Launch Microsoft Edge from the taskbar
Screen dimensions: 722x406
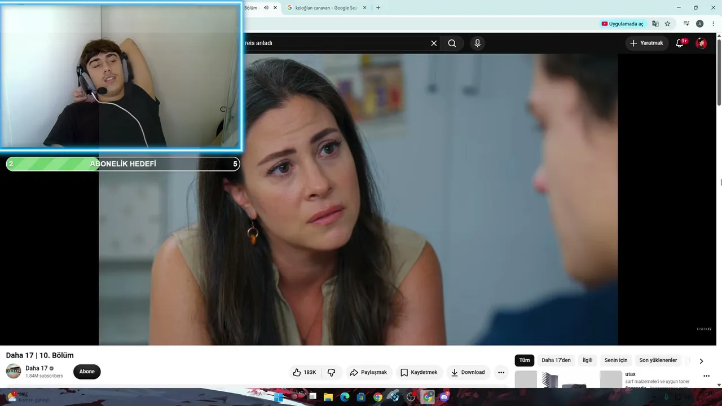[345, 397]
